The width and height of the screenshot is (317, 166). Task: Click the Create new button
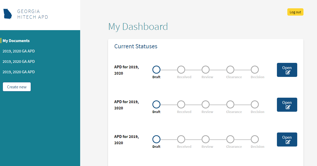pos(17,87)
